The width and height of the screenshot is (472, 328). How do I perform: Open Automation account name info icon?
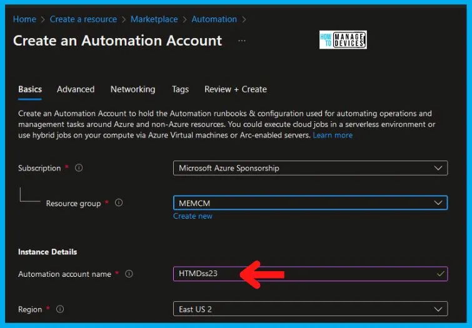tap(129, 274)
